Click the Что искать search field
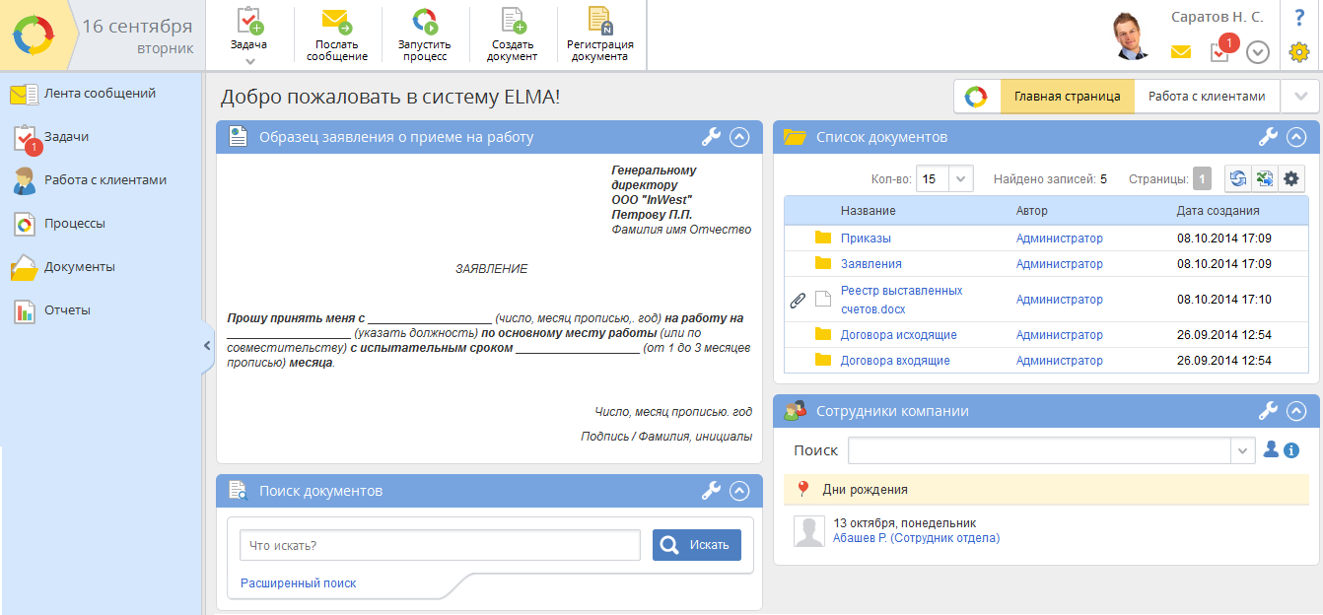1323x615 pixels. click(440, 545)
